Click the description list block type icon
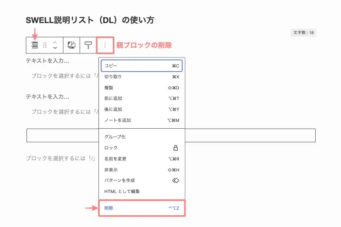 (34, 45)
